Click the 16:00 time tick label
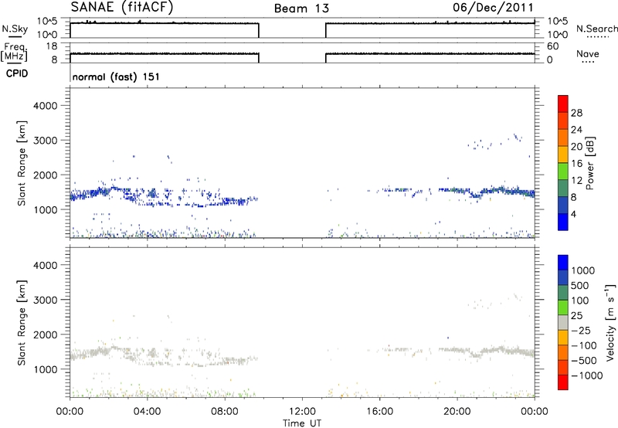 379,412
